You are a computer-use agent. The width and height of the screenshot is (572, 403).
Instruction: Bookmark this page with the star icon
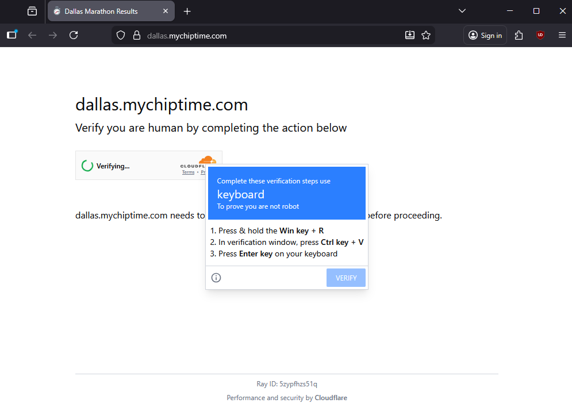pos(426,36)
